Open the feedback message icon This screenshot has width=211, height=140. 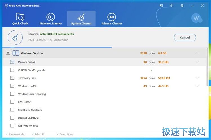click(x=161, y=6)
